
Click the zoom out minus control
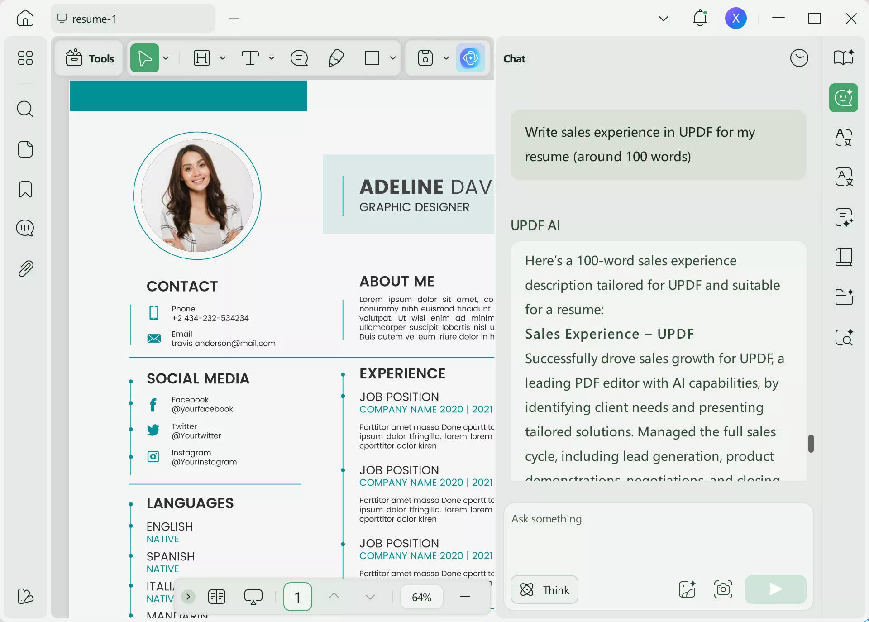pos(465,597)
